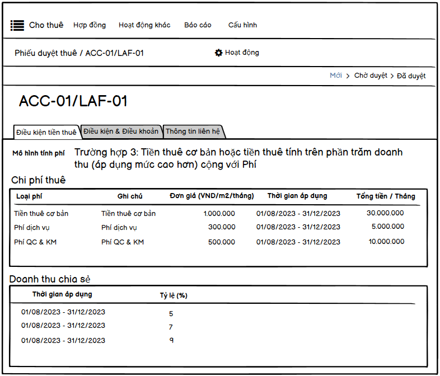440x376 pixels.
Task: Open the Cho thuê app title
Action: point(46,25)
